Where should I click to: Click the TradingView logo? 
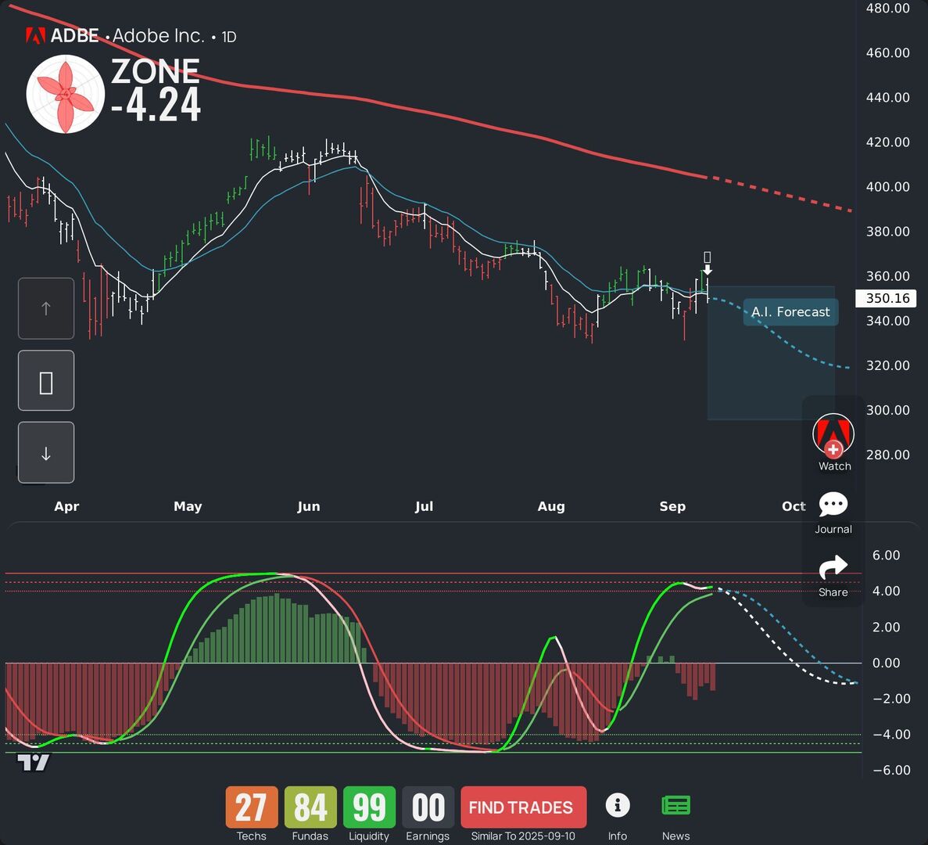coord(34,763)
